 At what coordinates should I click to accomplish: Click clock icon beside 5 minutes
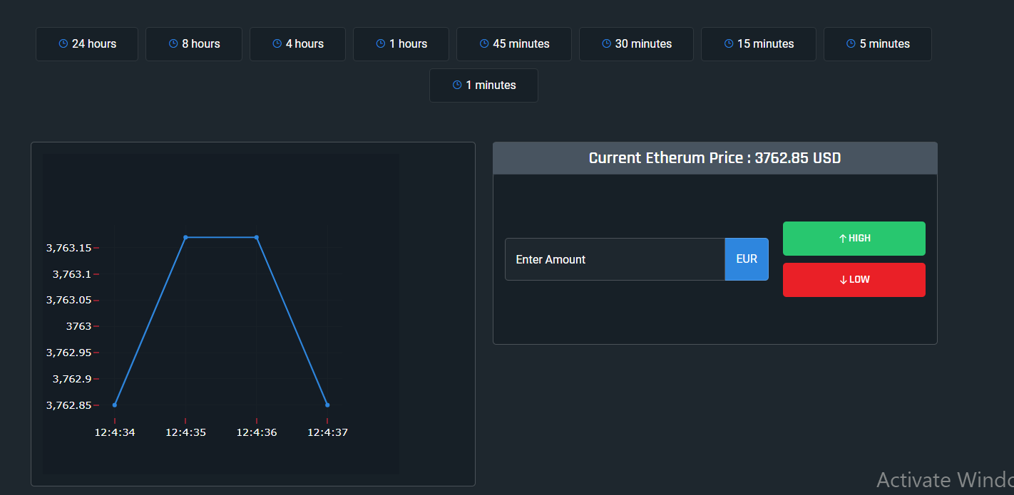click(x=851, y=44)
